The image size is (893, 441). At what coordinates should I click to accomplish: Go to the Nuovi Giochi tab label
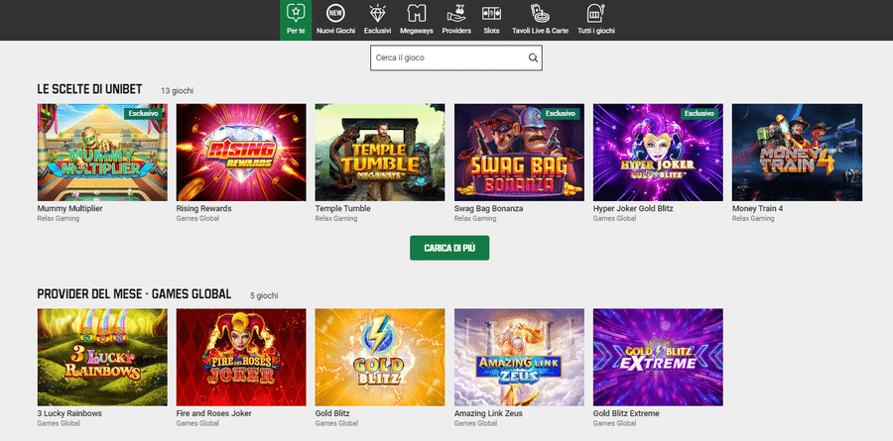pos(335,31)
